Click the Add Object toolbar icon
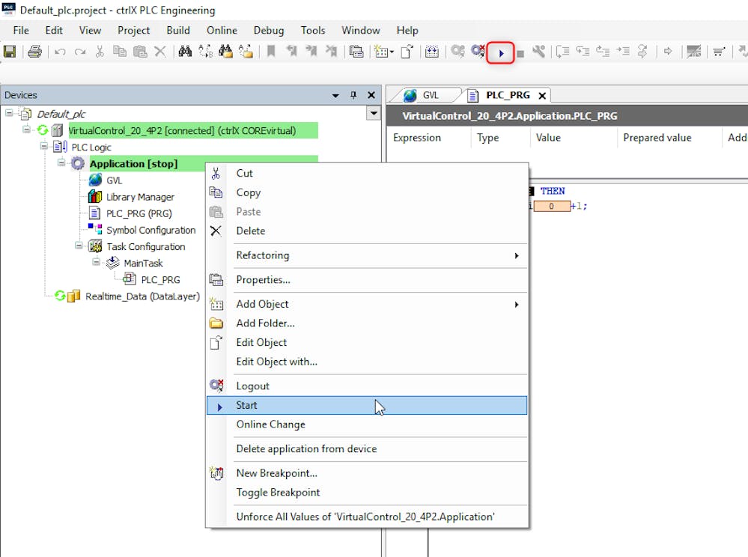Screen dimensions: 748x557 [383, 52]
